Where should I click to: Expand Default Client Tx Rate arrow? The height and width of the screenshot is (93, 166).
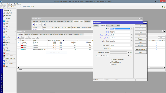128,56
